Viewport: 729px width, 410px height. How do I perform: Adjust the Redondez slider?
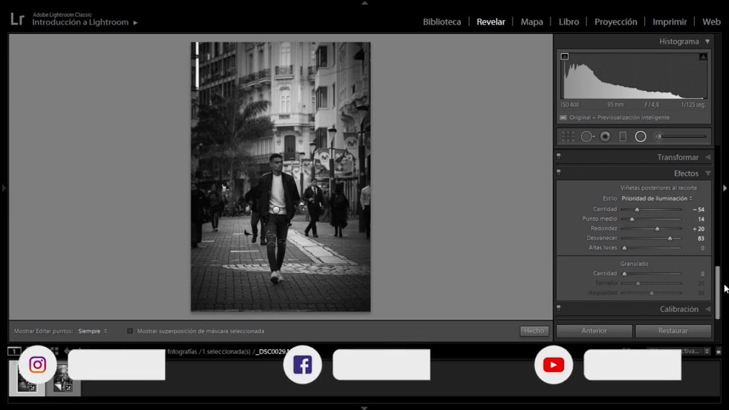click(x=657, y=229)
